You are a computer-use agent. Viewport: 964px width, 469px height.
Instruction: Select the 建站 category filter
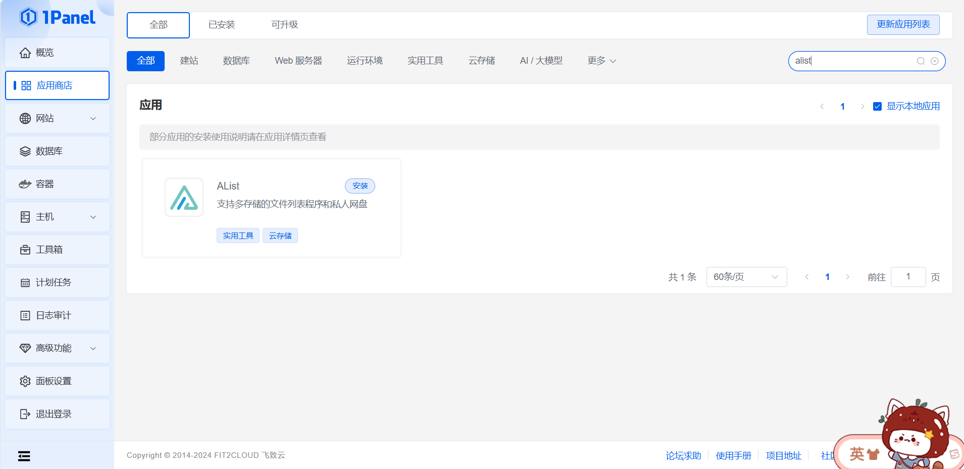pyautogui.click(x=189, y=61)
